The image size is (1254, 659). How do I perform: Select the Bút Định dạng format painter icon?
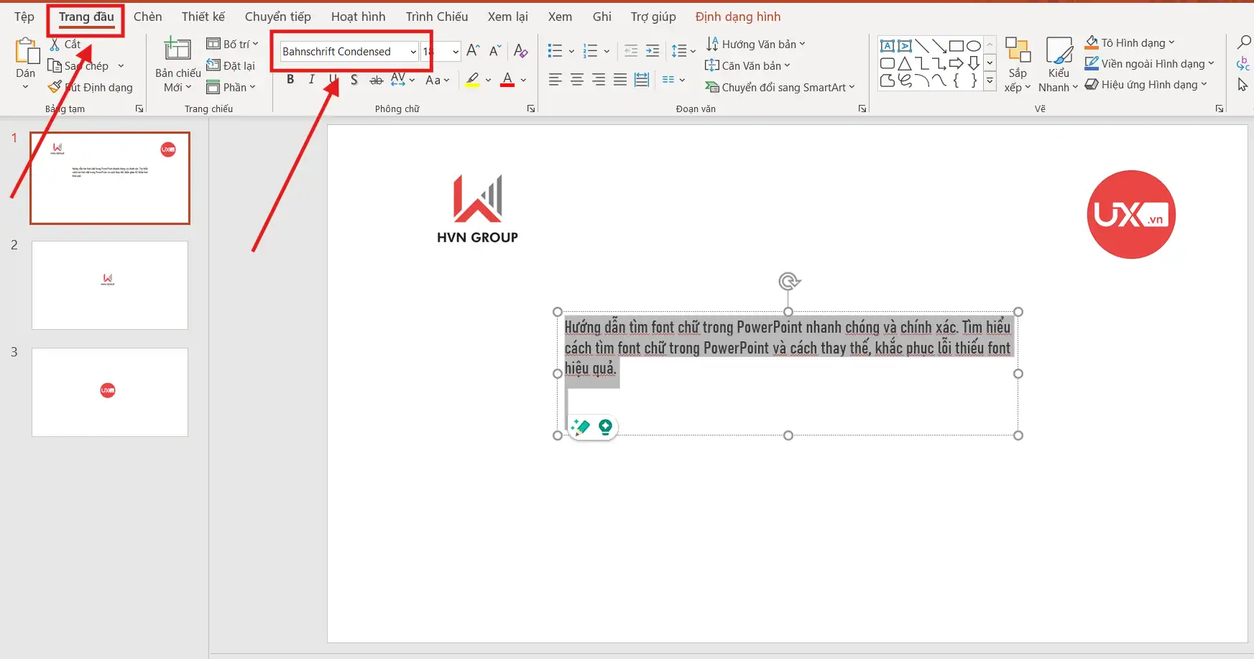pos(55,87)
